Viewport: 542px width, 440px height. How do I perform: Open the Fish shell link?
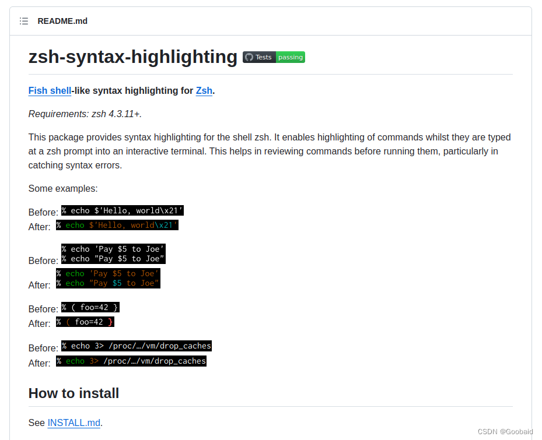[x=50, y=90]
